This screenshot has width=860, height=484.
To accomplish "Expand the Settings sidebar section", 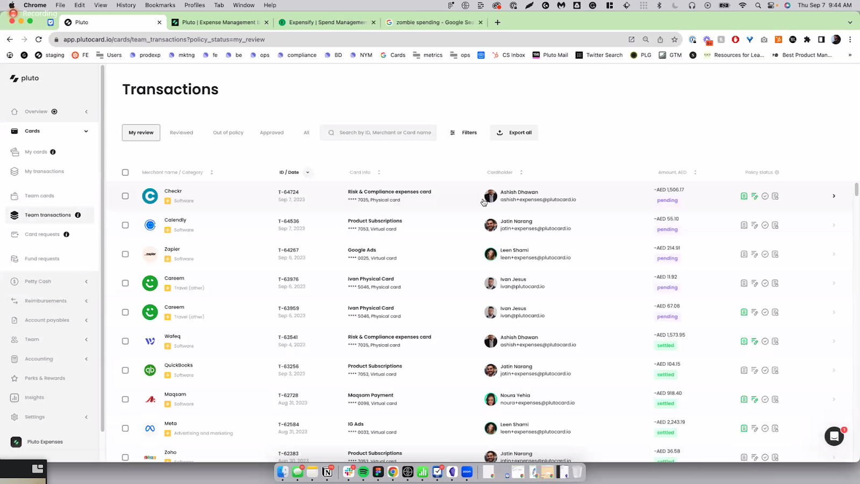I will tap(86, 417).
